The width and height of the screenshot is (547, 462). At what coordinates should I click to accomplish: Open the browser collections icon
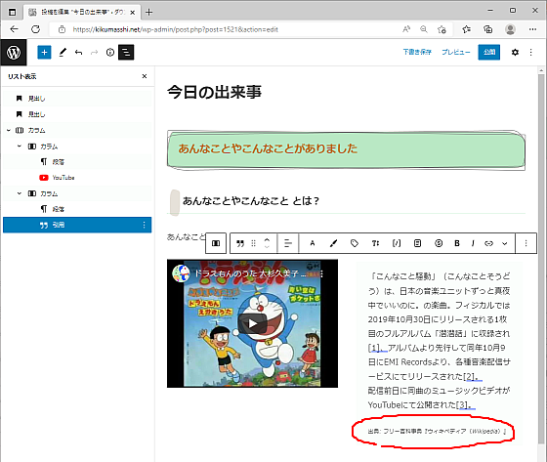(488, 29)
